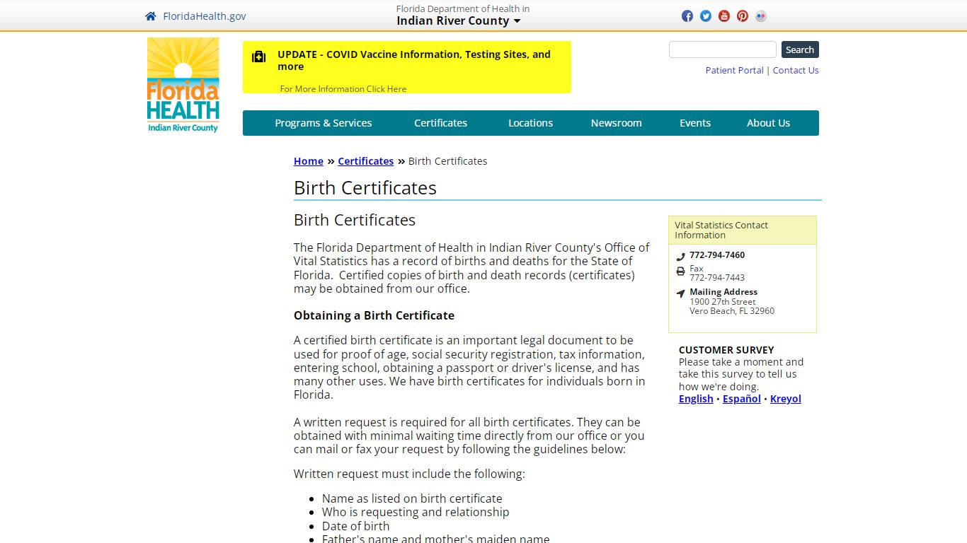967x543 pixels.
Task: Take the customer survey in Kreyol
Action: coord(786,399)
